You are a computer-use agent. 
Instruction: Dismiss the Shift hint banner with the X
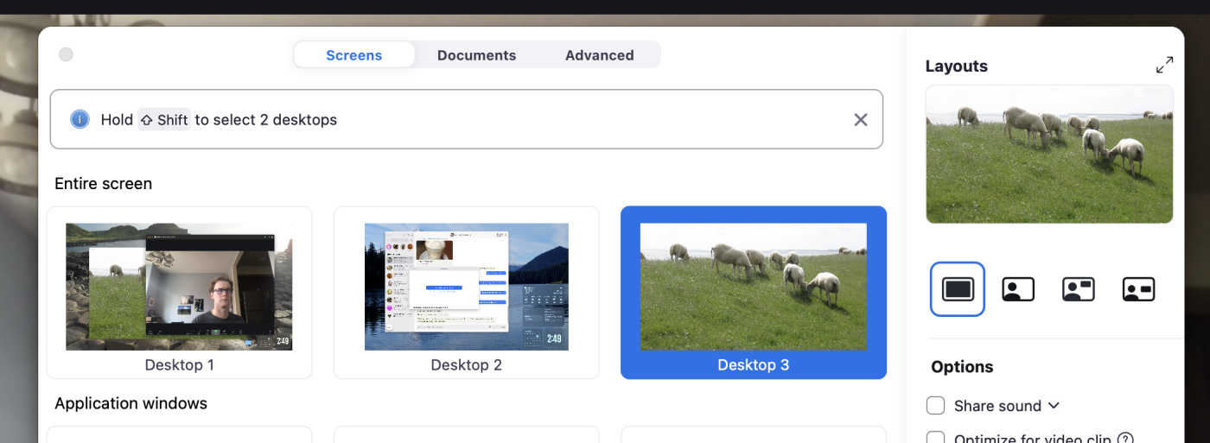(x=860, y=120)
